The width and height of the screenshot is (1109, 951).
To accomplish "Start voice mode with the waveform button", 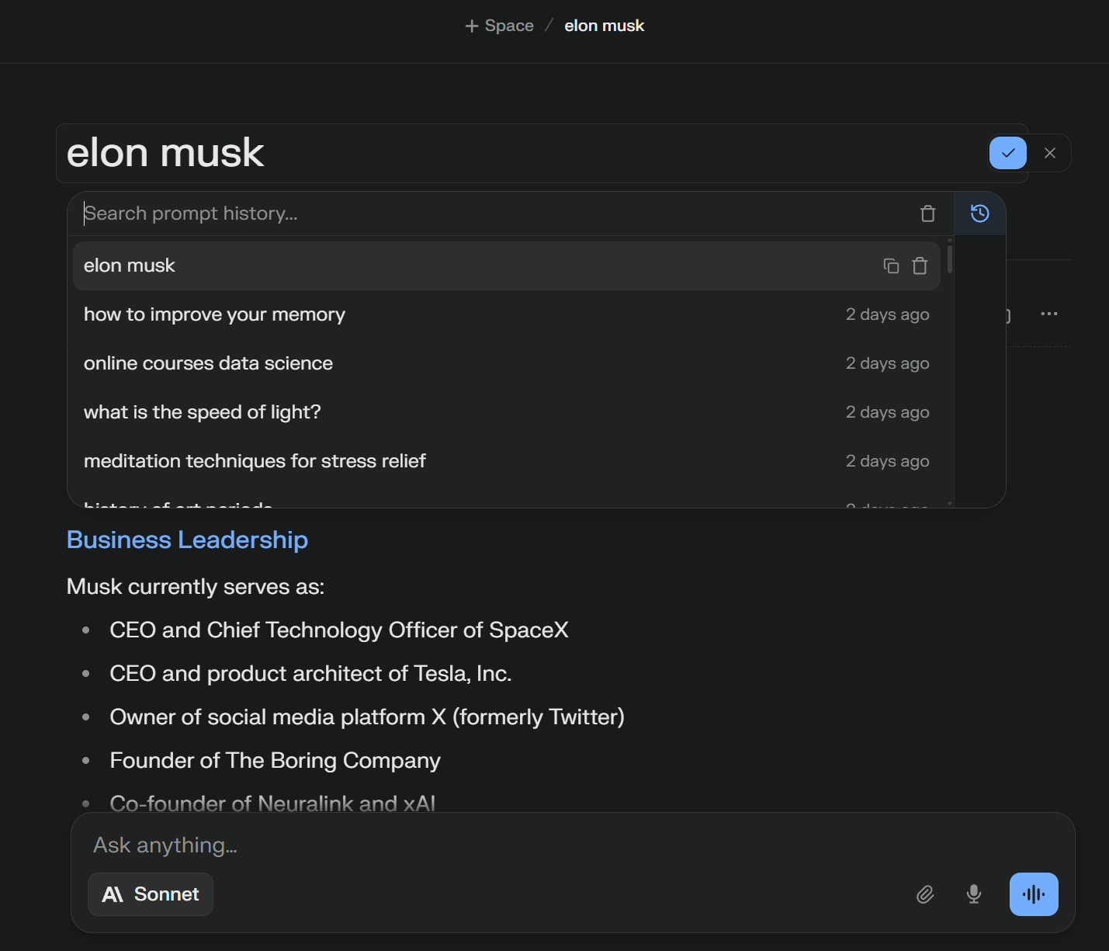I will click(x=1033, y=894).
